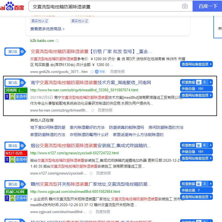Open 百度快照 for the n127.com result

point(104,173)
